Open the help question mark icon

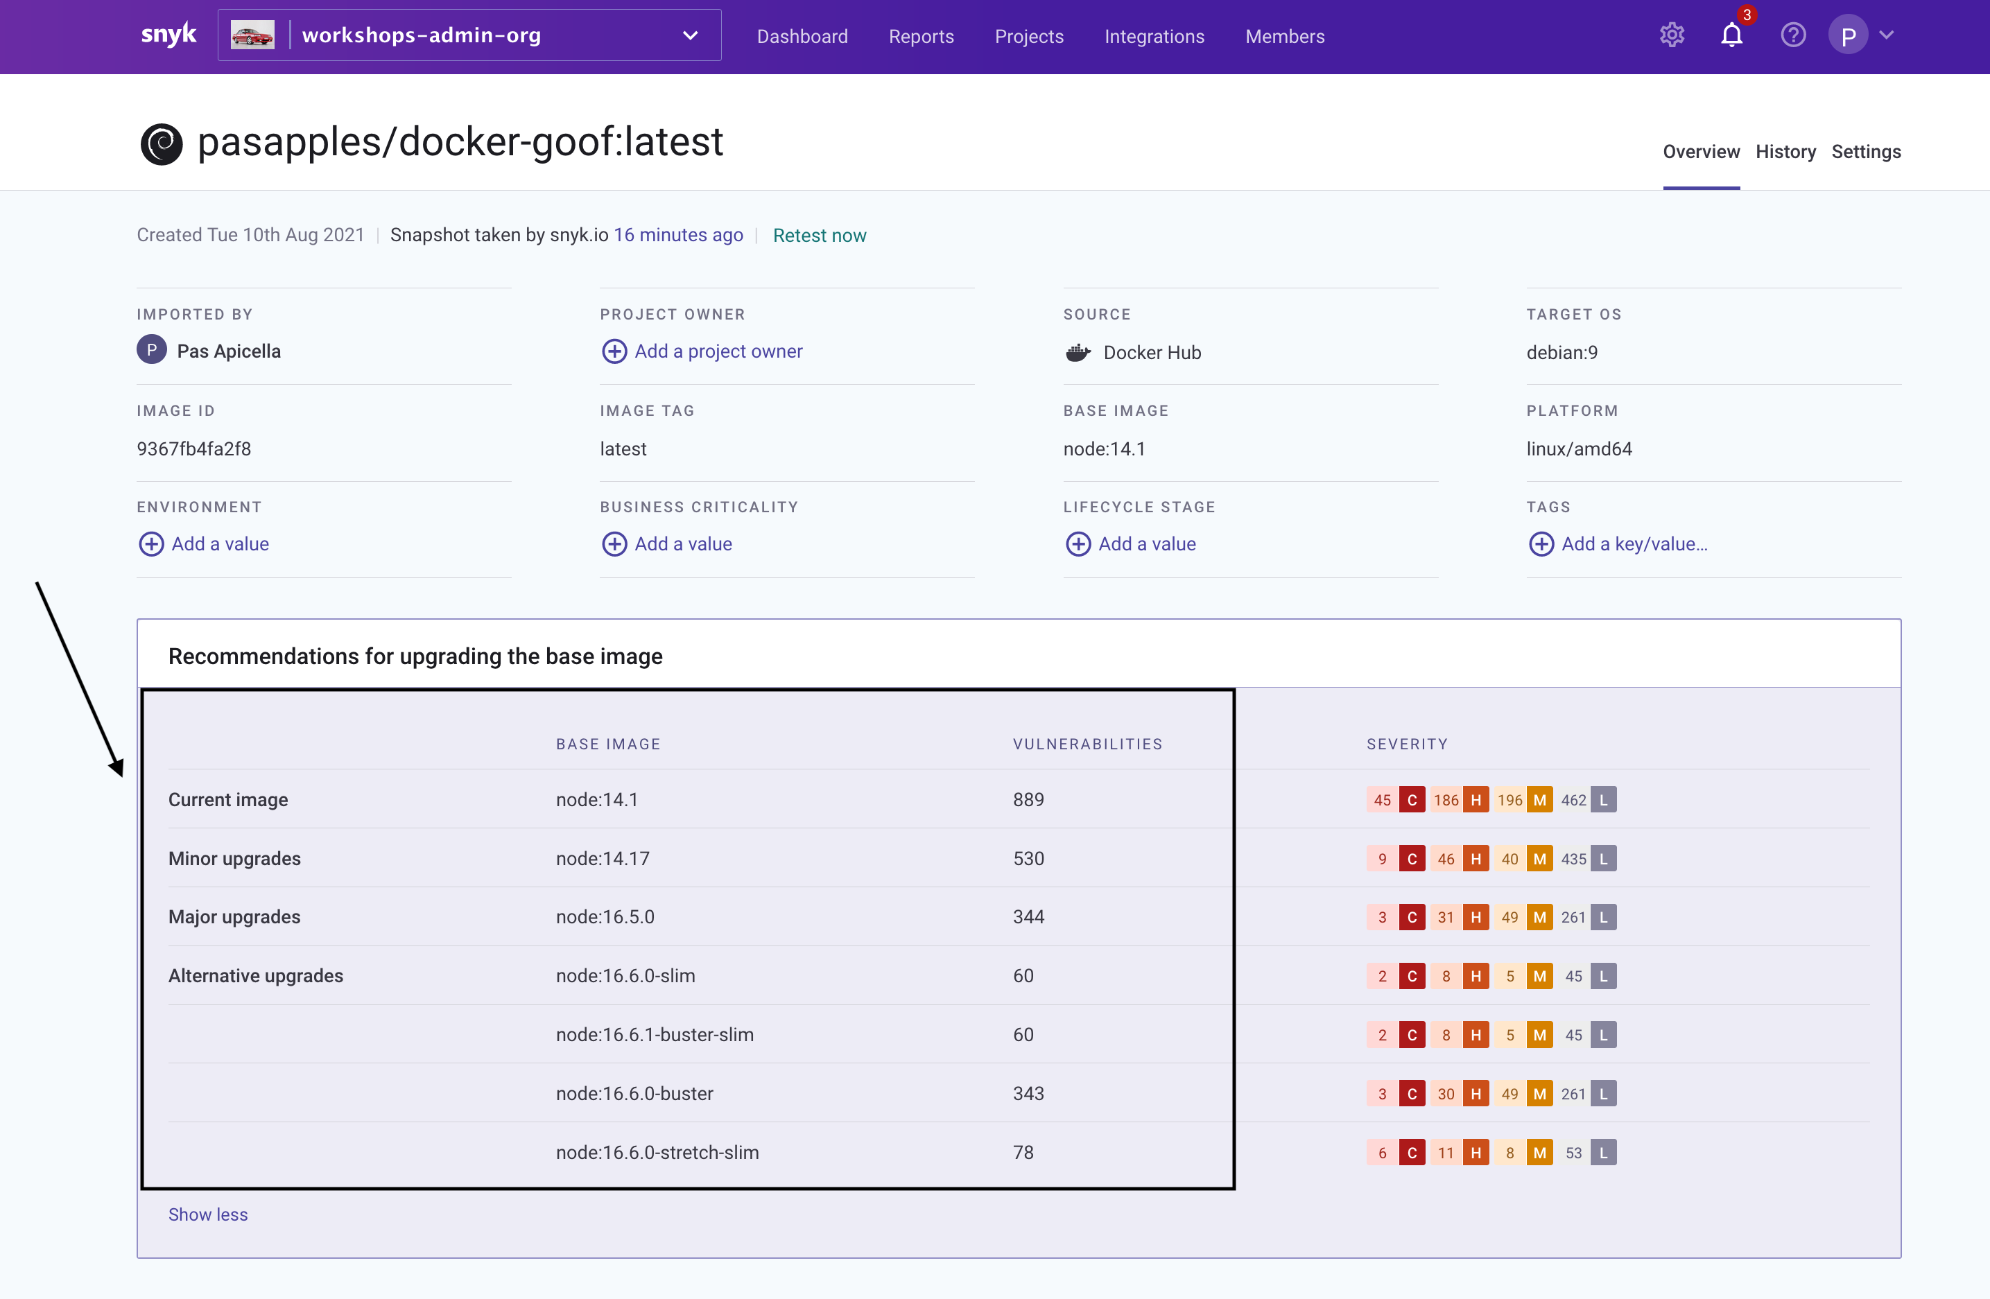point(1792,35)
